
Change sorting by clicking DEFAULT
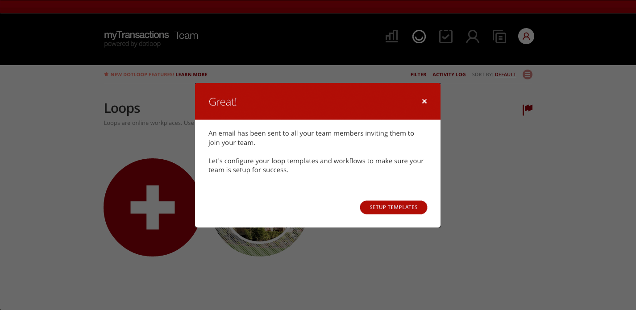coord(505,74)
